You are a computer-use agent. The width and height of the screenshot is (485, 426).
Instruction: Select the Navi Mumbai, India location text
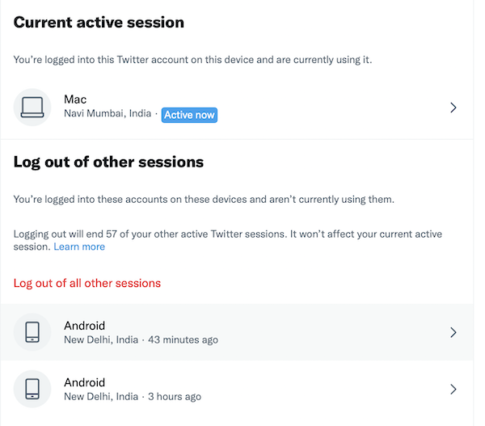[108, 114]
